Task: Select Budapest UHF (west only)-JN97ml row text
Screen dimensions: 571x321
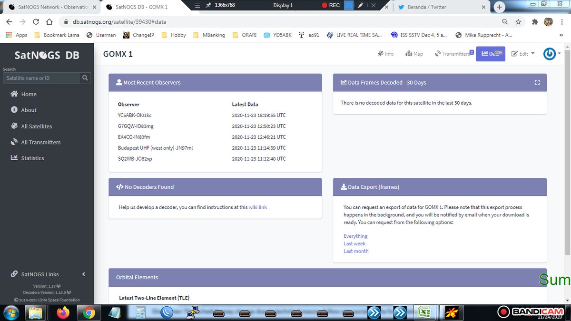Action: coord(155,148)
